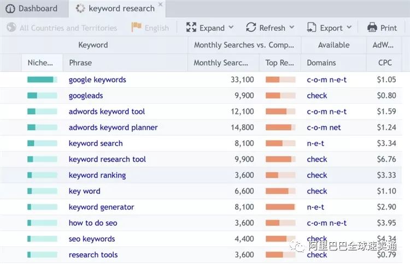Viewport: 410px width, 264px height.
Task: Switch to the Dashboard tab
Action: click(37, 9)
